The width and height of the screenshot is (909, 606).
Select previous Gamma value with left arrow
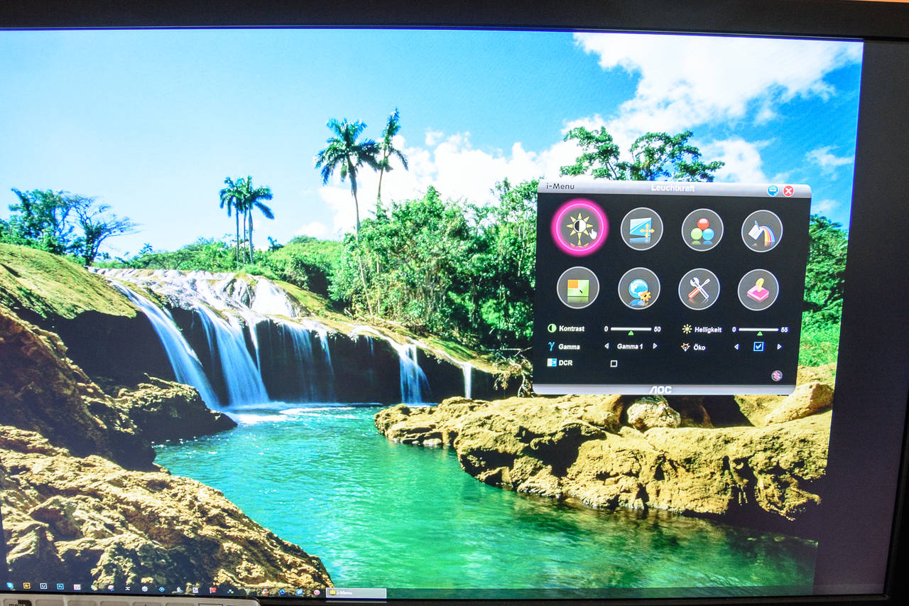606,346
